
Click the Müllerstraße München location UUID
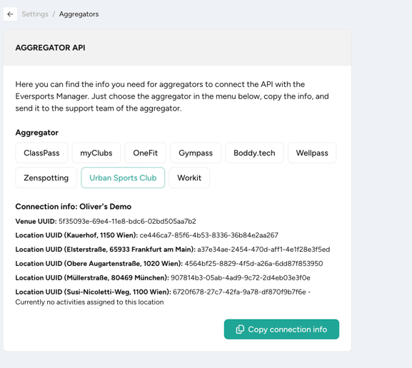(x=241, y=277)
